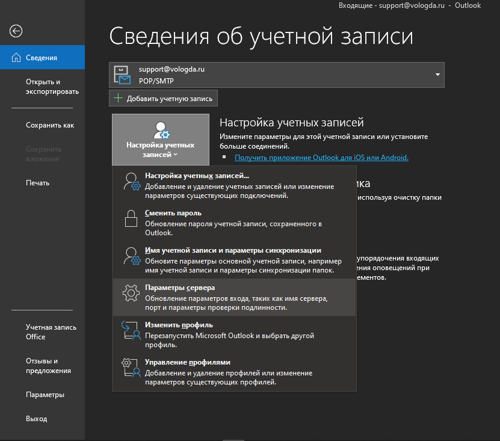Click the gear icon for Параметры сервера
Image resolution: width=500 pixels, height=441 pixels.
pyautogui.click(x=131, y=293)
